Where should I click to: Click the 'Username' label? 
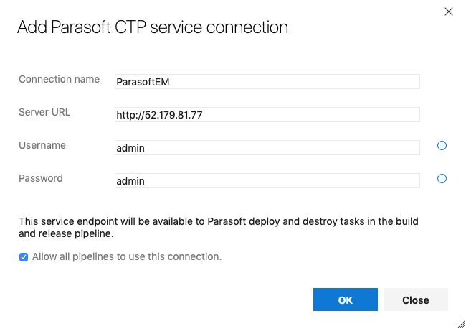pos(42,145)
